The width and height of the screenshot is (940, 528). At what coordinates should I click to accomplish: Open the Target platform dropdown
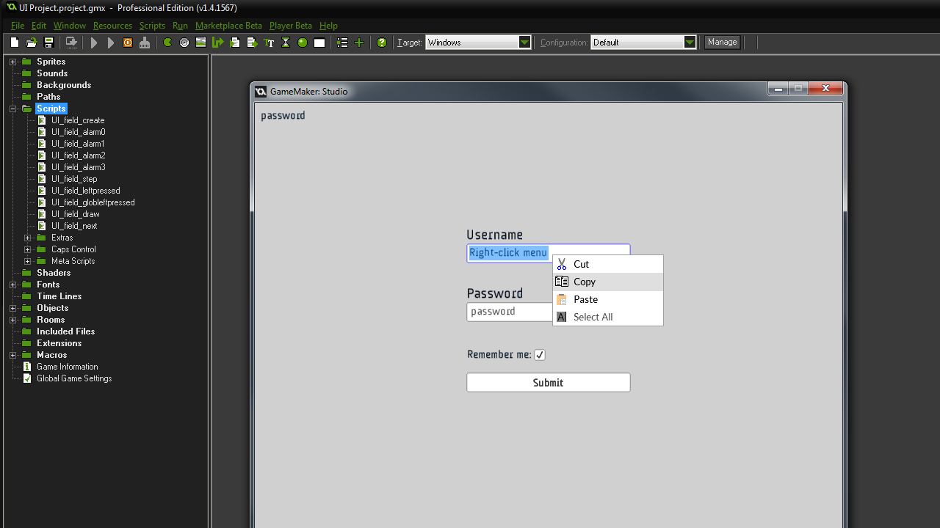point(524,43)
